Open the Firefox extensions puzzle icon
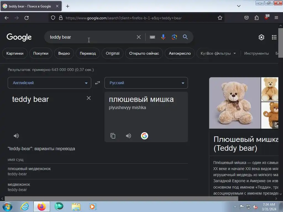The height and width of the screenshot is (212, 283). [256, 18]
